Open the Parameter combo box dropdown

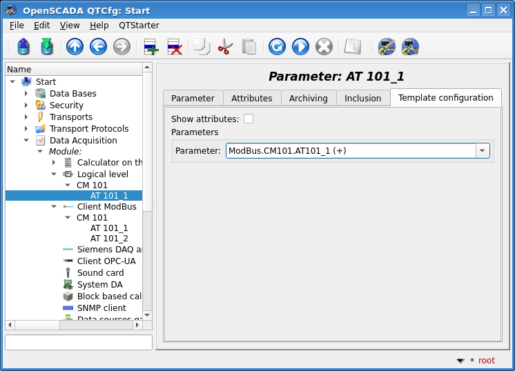pos(482,151)
